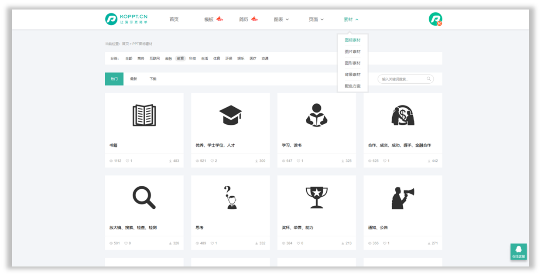Click the 书籍 card title
The height and width of the screenshot is (276, 541).
pyautogui.click(x=113, y=145)
